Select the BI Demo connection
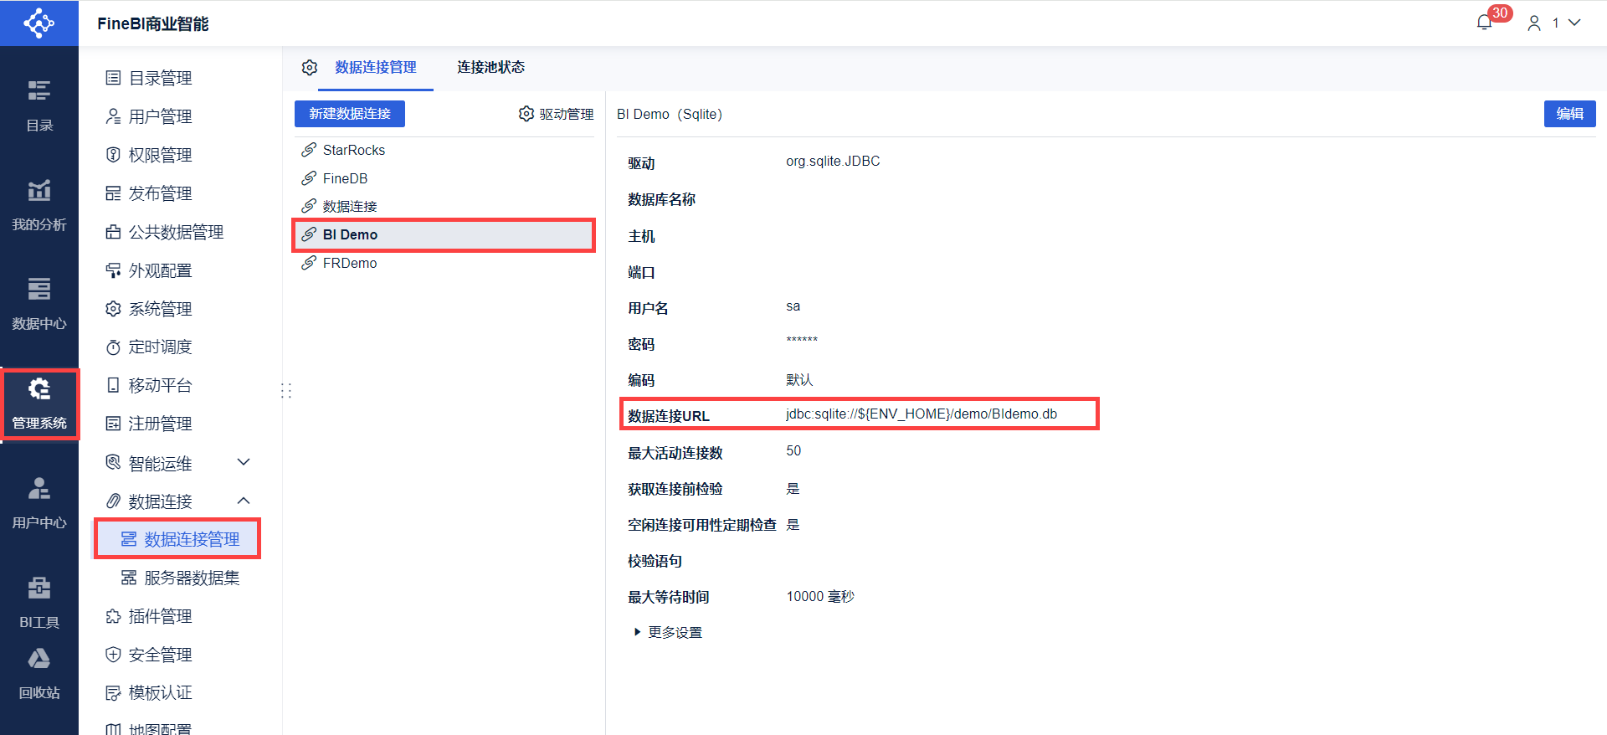The height and width of the screenshot is (735, 1607). click(x=444, y=234)
